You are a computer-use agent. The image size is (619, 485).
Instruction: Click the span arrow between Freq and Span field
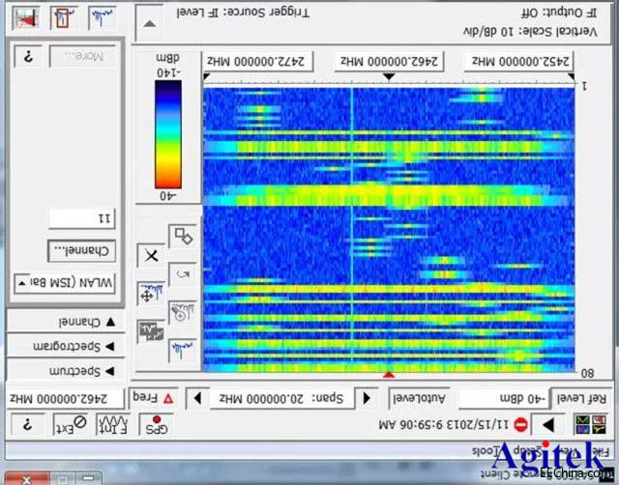[197, 398]
